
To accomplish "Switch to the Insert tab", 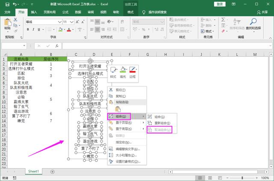I will point(34,12).
